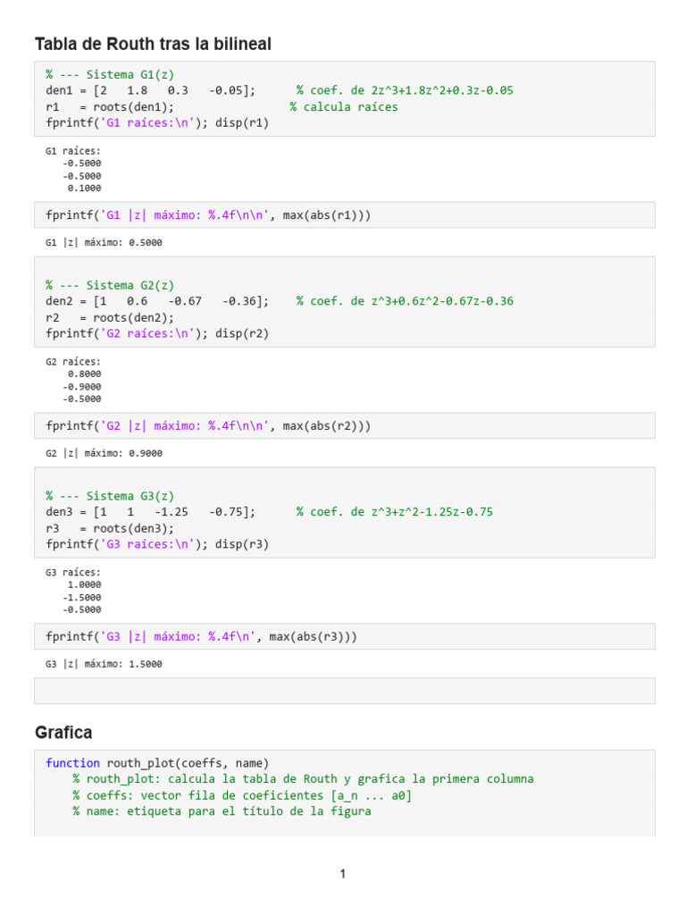The height and width of the screenshot is (915, 686).
Task: Select the '% calcula raíces' comment
Action: tap(344, 106)
